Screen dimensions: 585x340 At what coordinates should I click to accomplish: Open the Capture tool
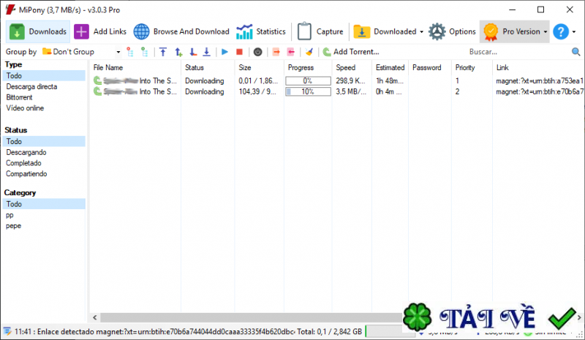pos(320,31)
